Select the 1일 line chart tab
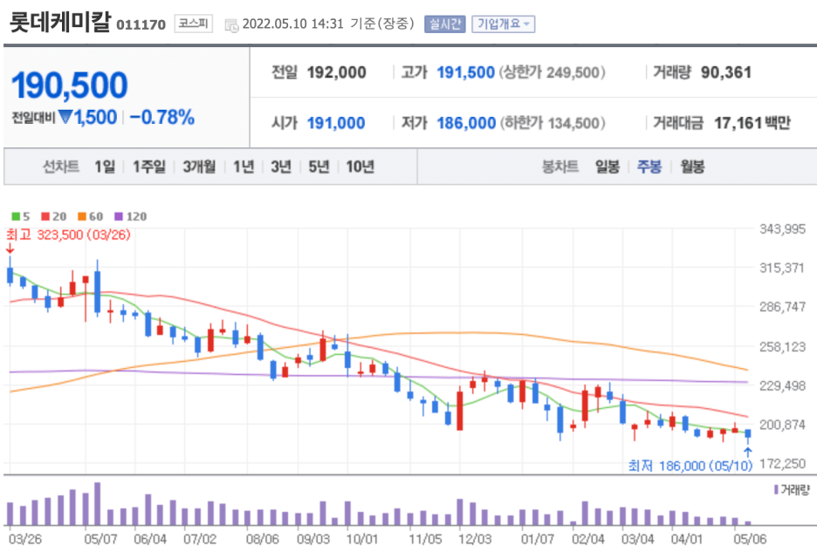This screenshot has width=817, height=552. pyautogui.click(x=104, y=167)
